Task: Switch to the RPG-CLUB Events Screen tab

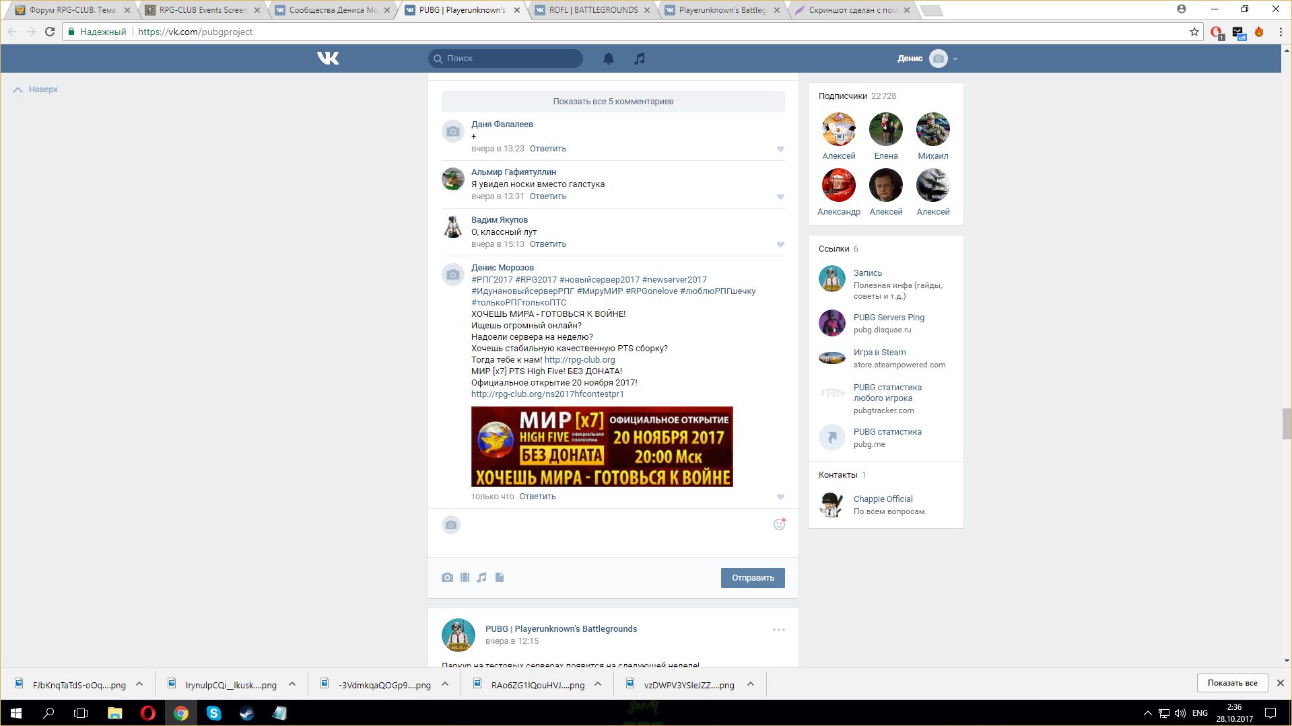Action: coord(203,10)
